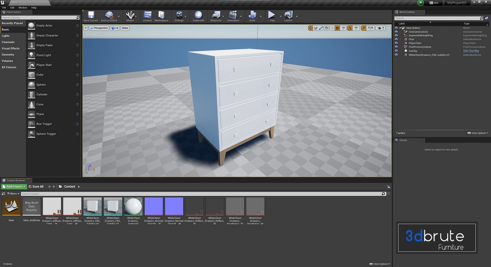
Task: Click the Datasmith toolbar icon
Action: [x=198, y=16]
